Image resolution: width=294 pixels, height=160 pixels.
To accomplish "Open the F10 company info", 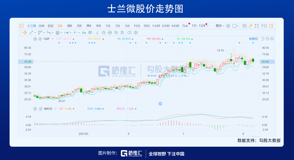I will [x=264, y=26].
